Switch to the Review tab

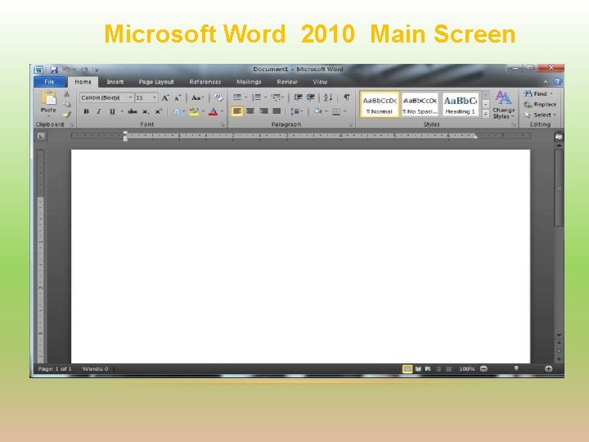[287, 82]
